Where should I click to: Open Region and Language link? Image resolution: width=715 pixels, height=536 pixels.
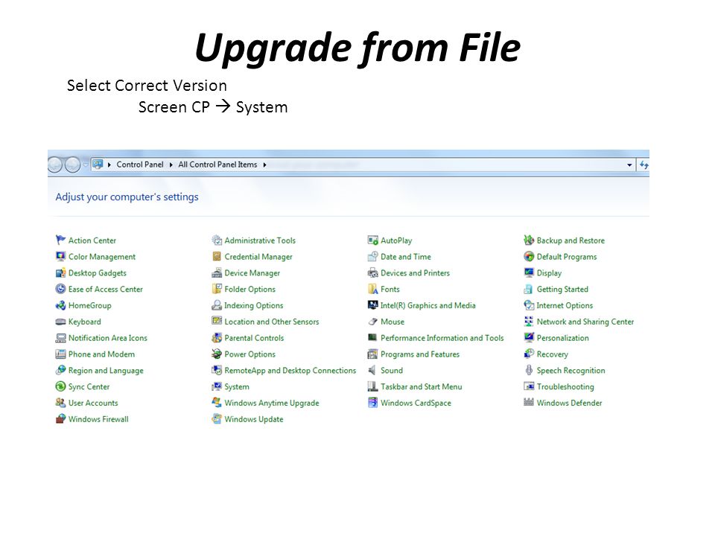[x=106, y=371]
